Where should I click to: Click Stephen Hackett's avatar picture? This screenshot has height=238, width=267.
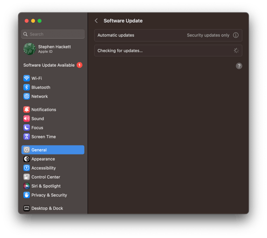[x=29, y=49]
